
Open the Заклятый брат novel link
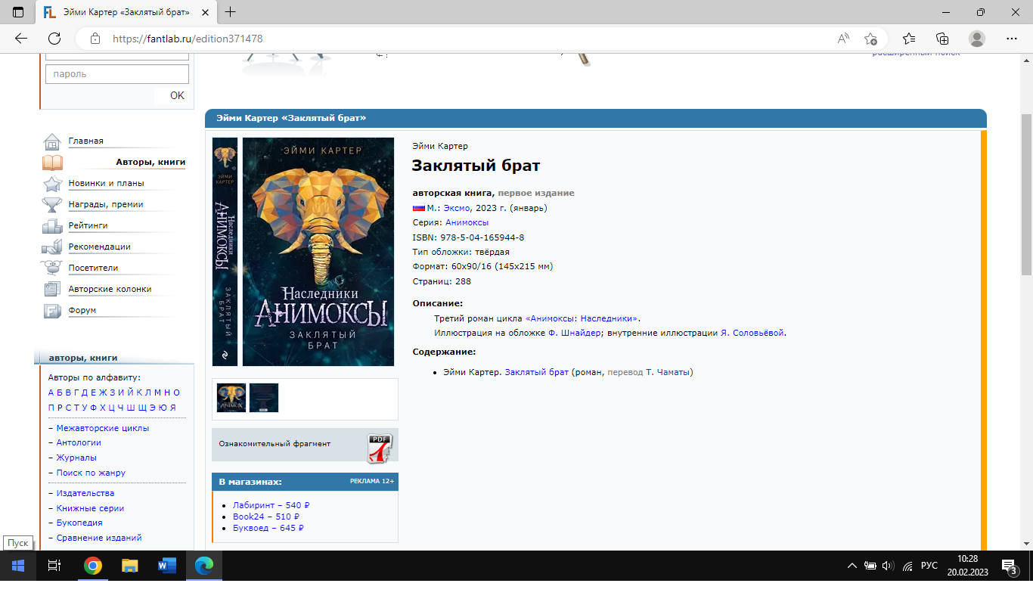coord(536,372)
